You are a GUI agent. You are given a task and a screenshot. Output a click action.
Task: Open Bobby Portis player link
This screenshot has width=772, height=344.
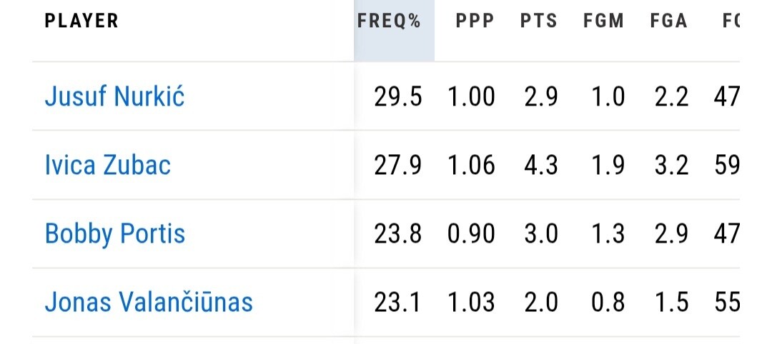click(114, 234)
